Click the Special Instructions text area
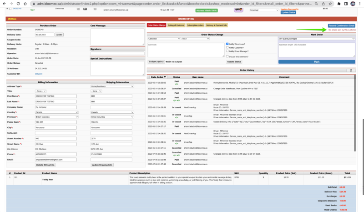The height and width of the screenshot is (212, 364). [x=117, y=69]
